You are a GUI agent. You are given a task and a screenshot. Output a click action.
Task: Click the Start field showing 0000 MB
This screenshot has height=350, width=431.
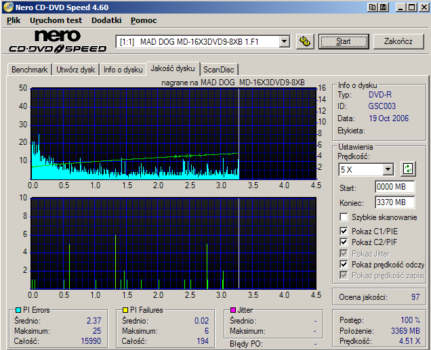(x=394, y=187)
